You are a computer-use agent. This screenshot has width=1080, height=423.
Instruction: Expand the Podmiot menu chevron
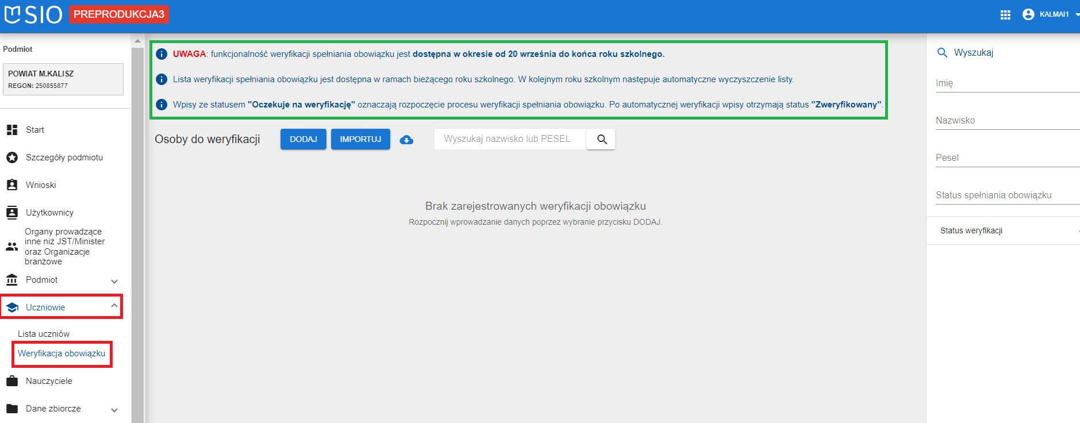[114, 281]
